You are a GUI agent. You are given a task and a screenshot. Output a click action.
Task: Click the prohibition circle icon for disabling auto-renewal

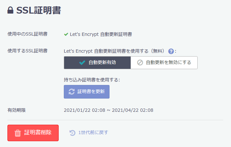click(140, 63)
